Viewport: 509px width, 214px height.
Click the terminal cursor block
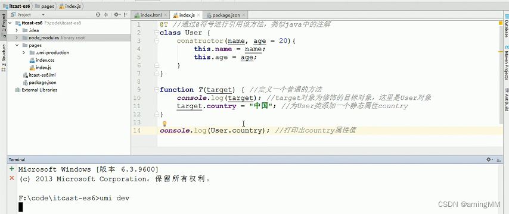coord(21,207)
